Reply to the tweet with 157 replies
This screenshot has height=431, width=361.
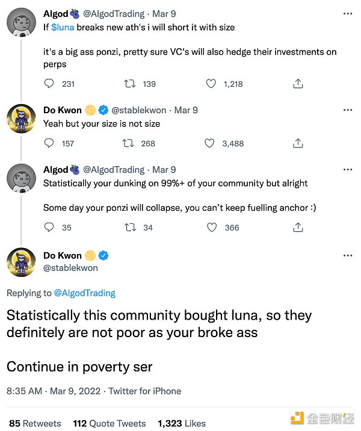pyautogui.click(x=51, y=143)
